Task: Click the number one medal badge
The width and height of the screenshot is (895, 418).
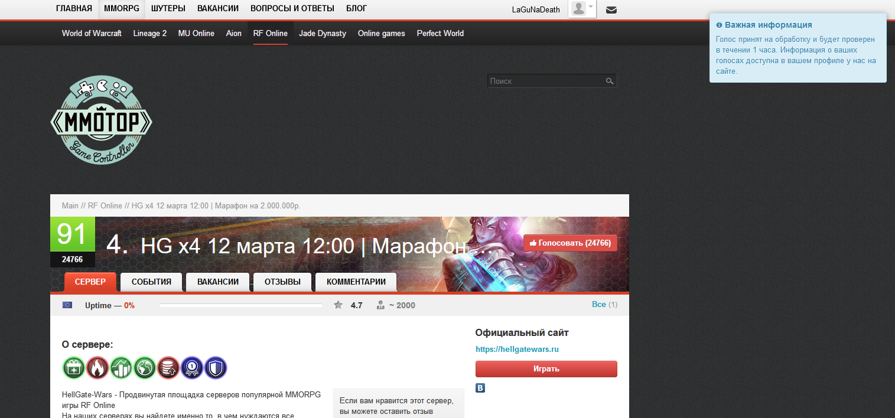Action: (192, 367)
